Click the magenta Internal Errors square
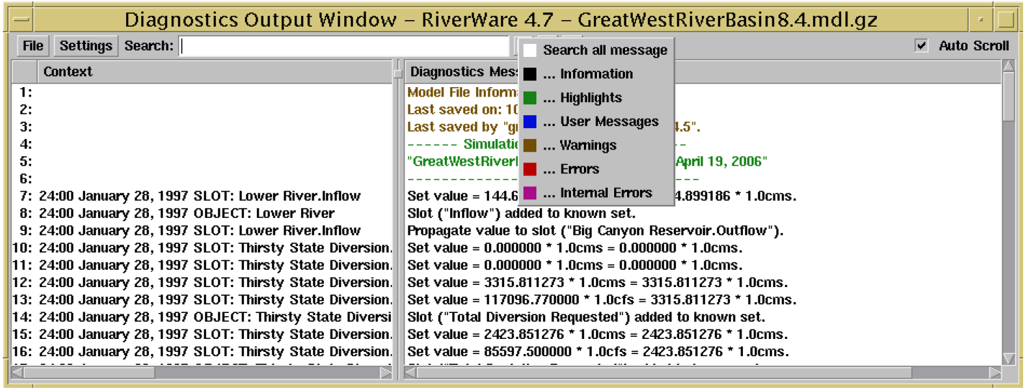This screenshot has width=1026, height=390. (x=530, y=193)
